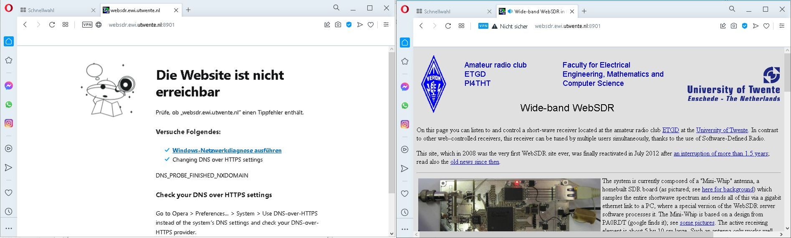
Task: Search tabs with magnifier in right window
Action: click(x=732, y=9)
